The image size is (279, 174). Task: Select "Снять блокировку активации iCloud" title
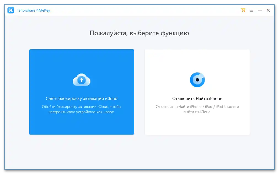(82, 99)
